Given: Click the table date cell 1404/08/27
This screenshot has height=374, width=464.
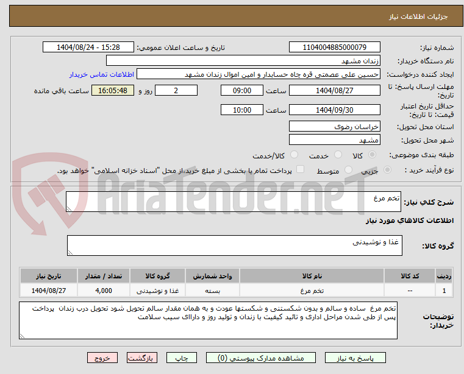Looking at the screenshot, I should pos(49,291).
